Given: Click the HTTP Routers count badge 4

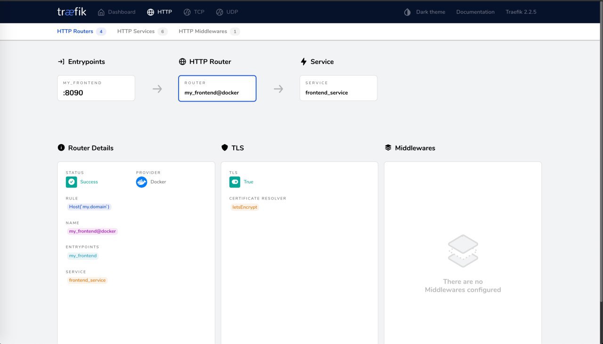Looking at the screenshot, I should tap(101, 32).
